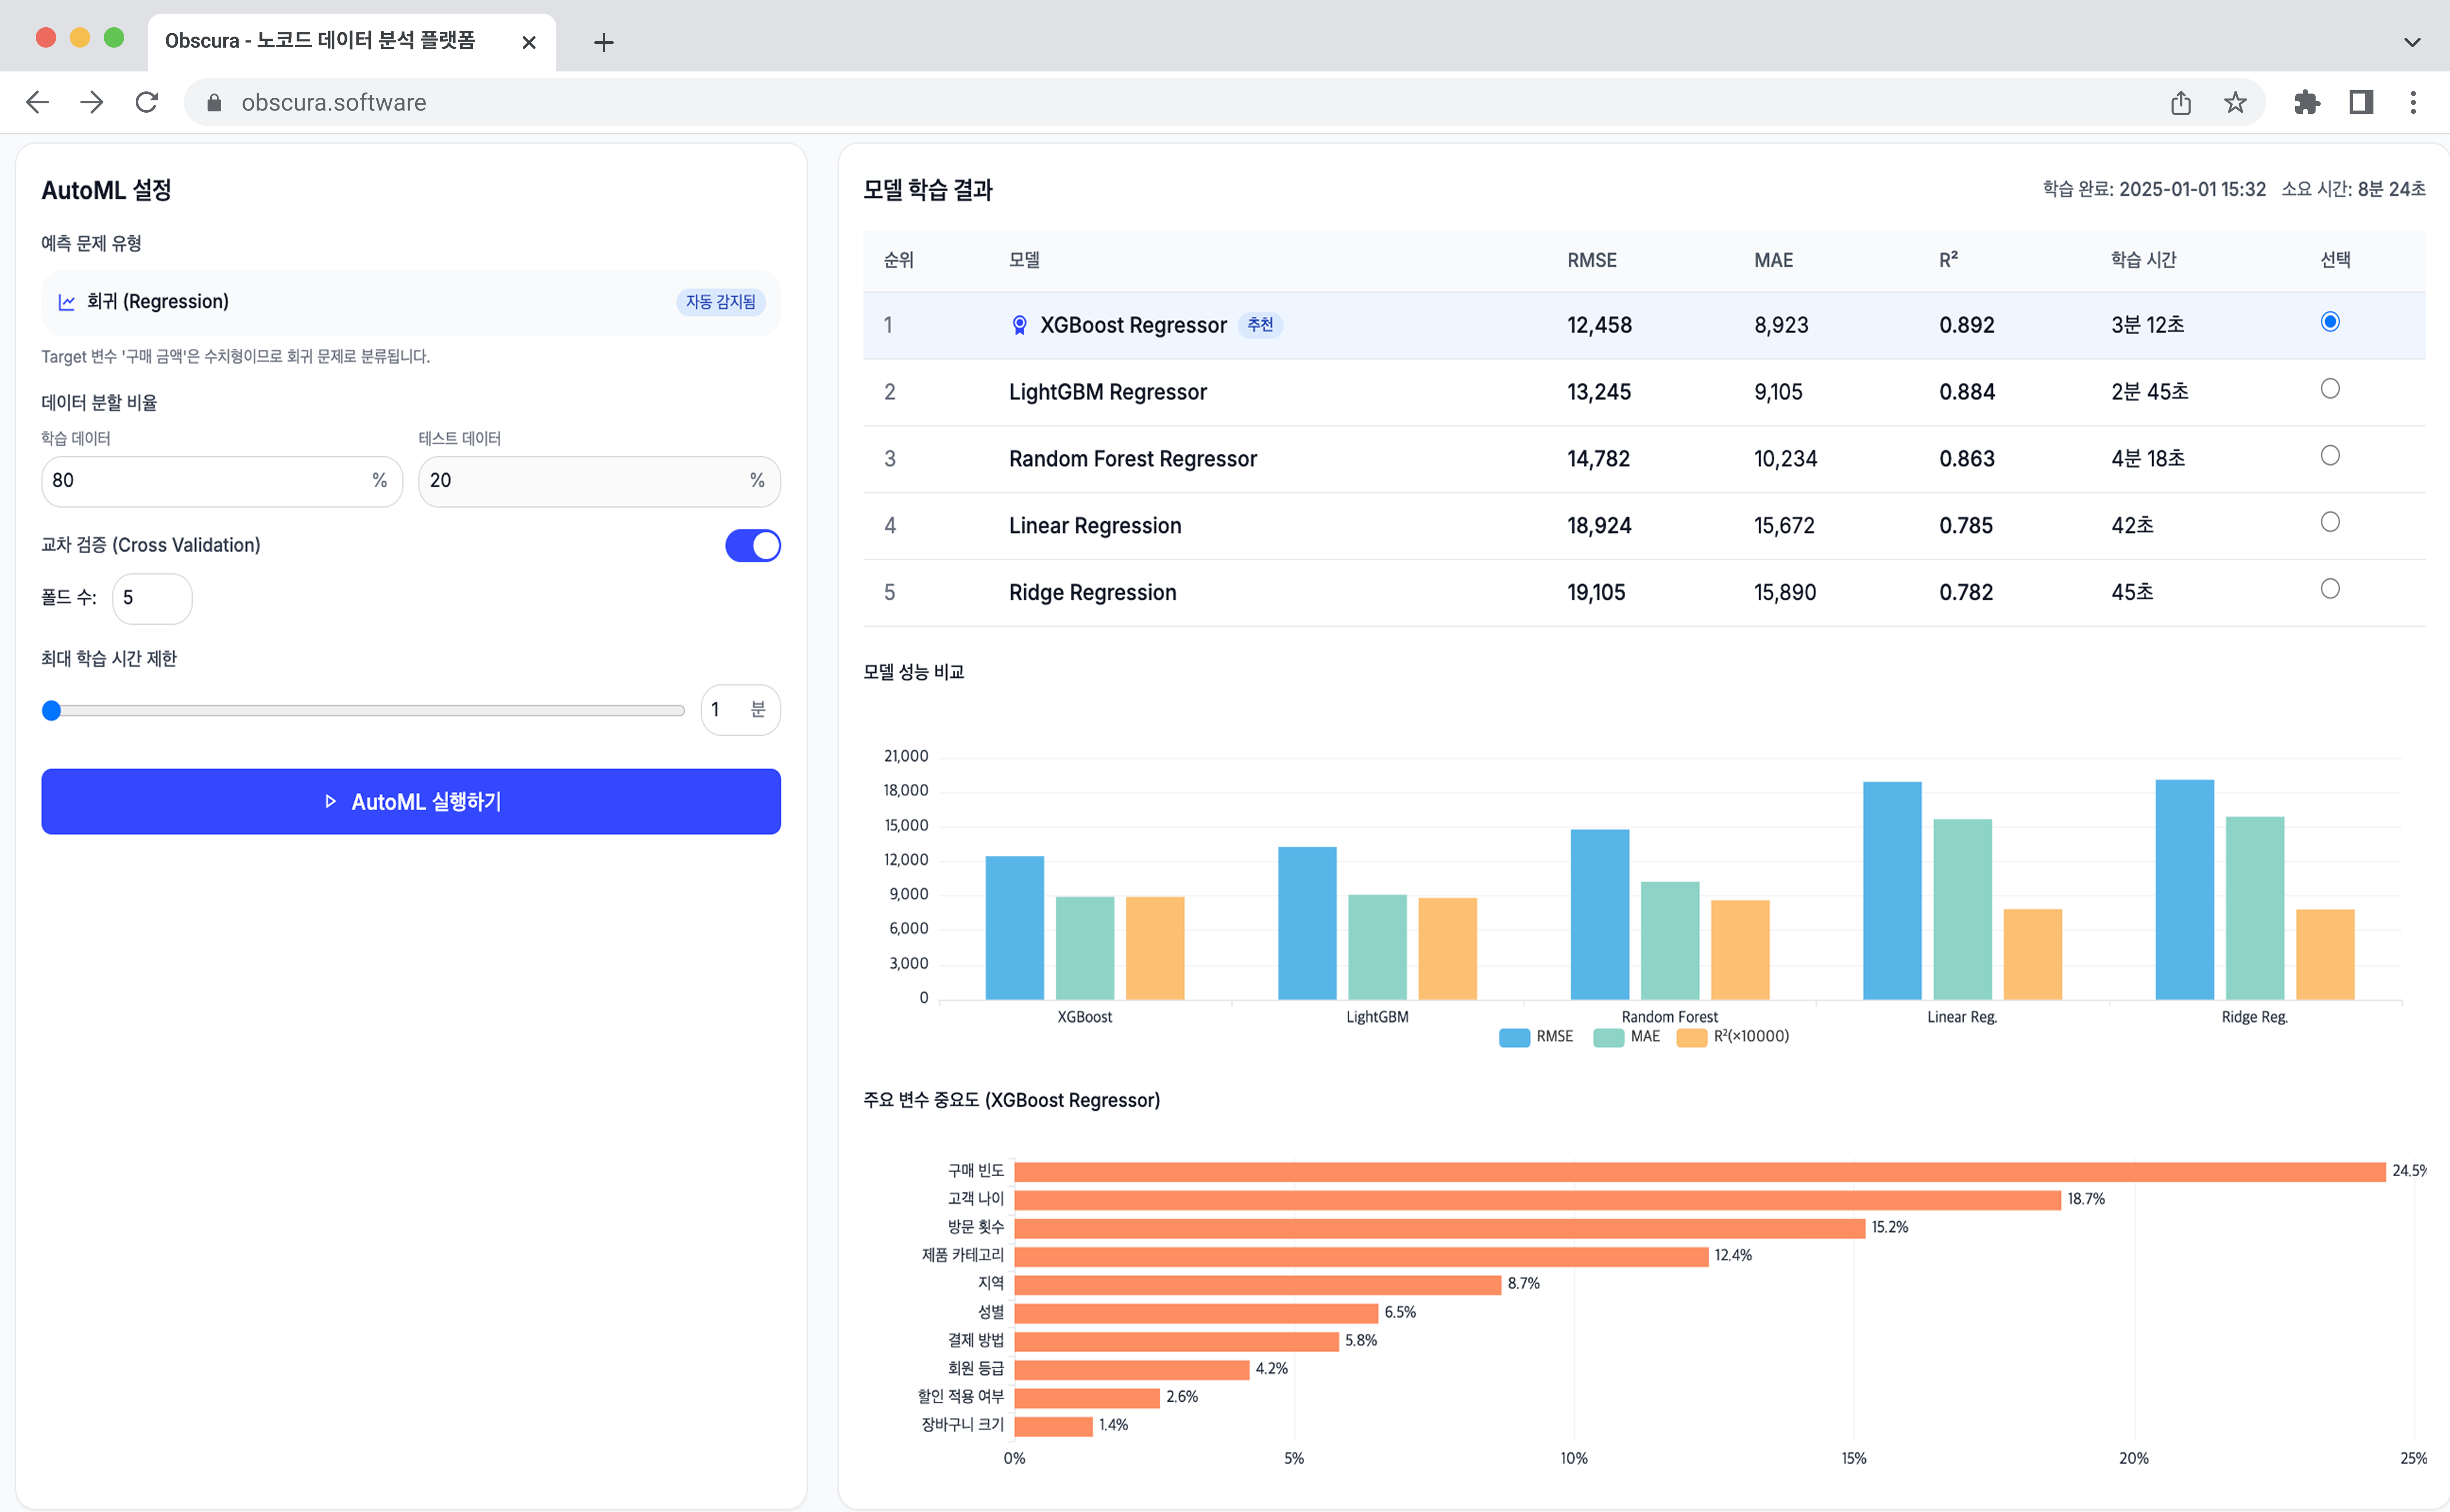Disable the Cross Validation toggle
This screenshot has width=2450, height=1512.
tap(752, 545)
